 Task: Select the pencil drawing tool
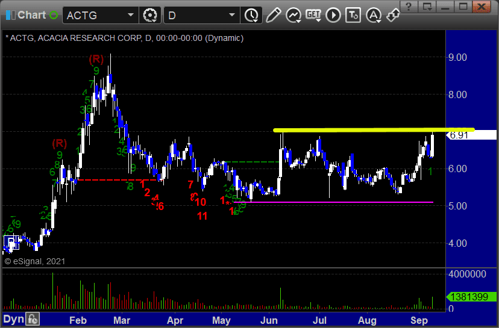coord(274,15)
